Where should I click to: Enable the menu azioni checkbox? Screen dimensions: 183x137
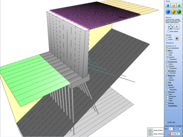coord(168,31)
